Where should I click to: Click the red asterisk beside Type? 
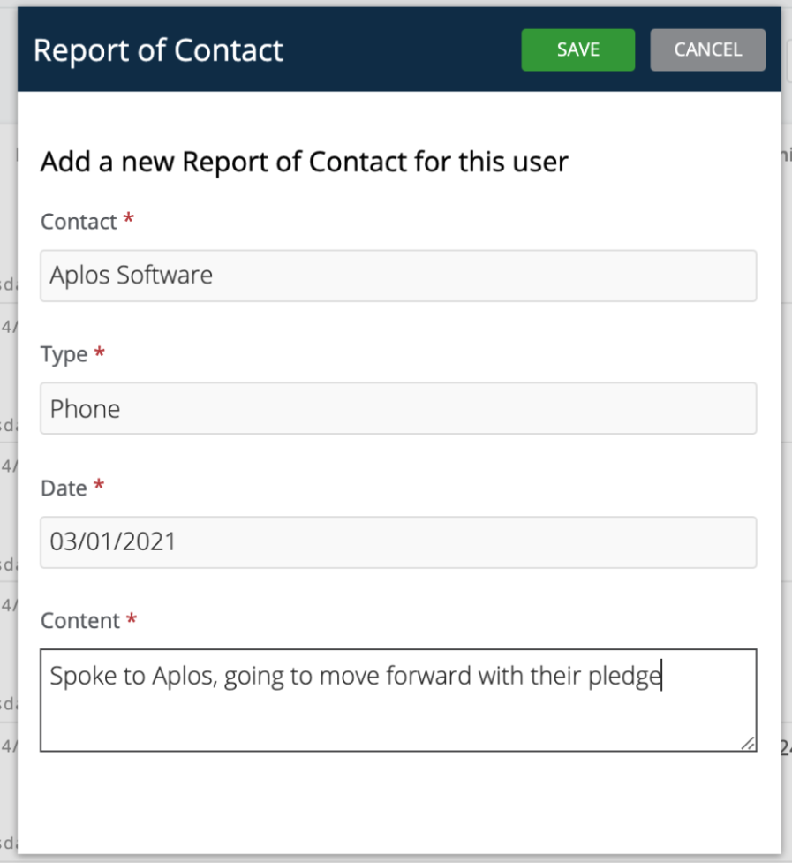pyautogui.click(x=99, y=351)
